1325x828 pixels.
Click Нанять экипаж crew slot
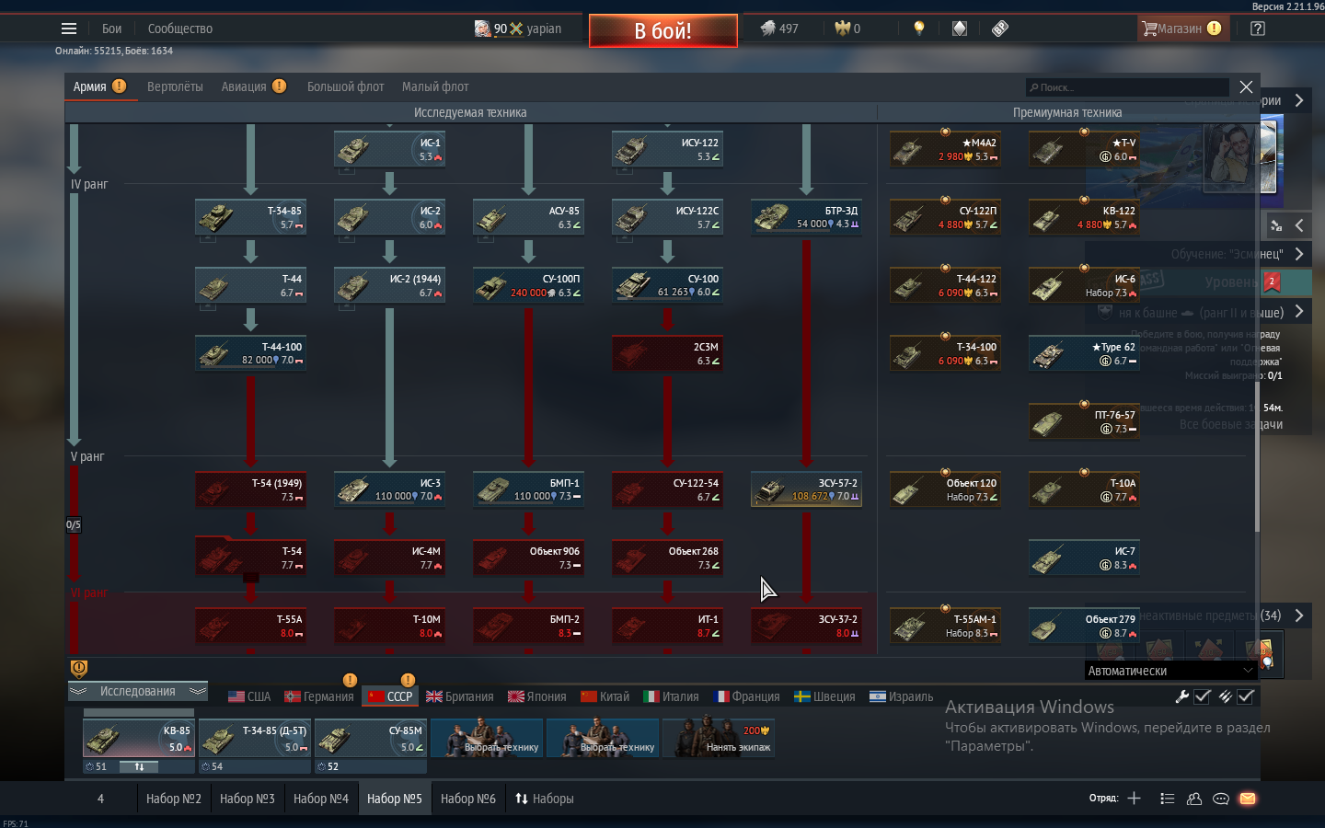(720, 738)
